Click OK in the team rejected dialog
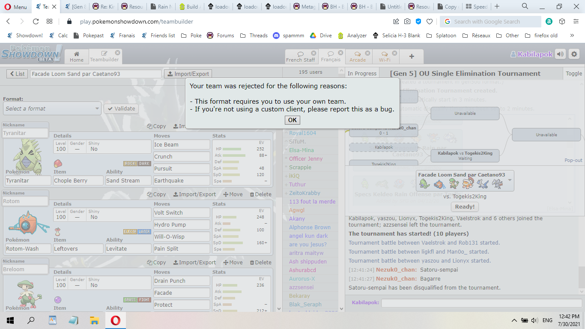Viewport: 585px width, 329px height. pyautogui.click(x=292, y=120)
